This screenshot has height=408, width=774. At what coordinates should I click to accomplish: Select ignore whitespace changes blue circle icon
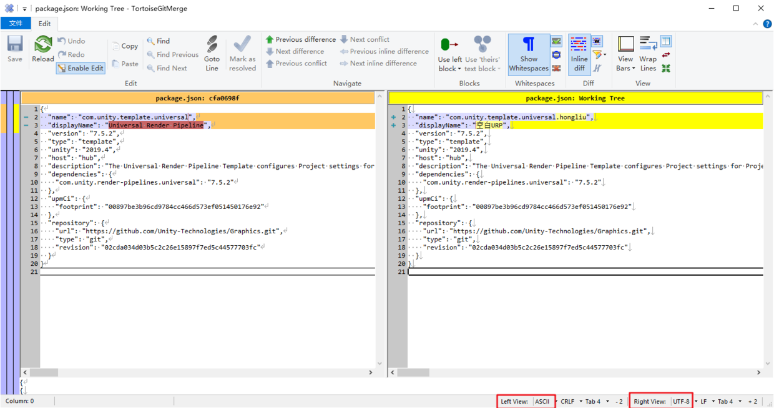click(556, 55)
